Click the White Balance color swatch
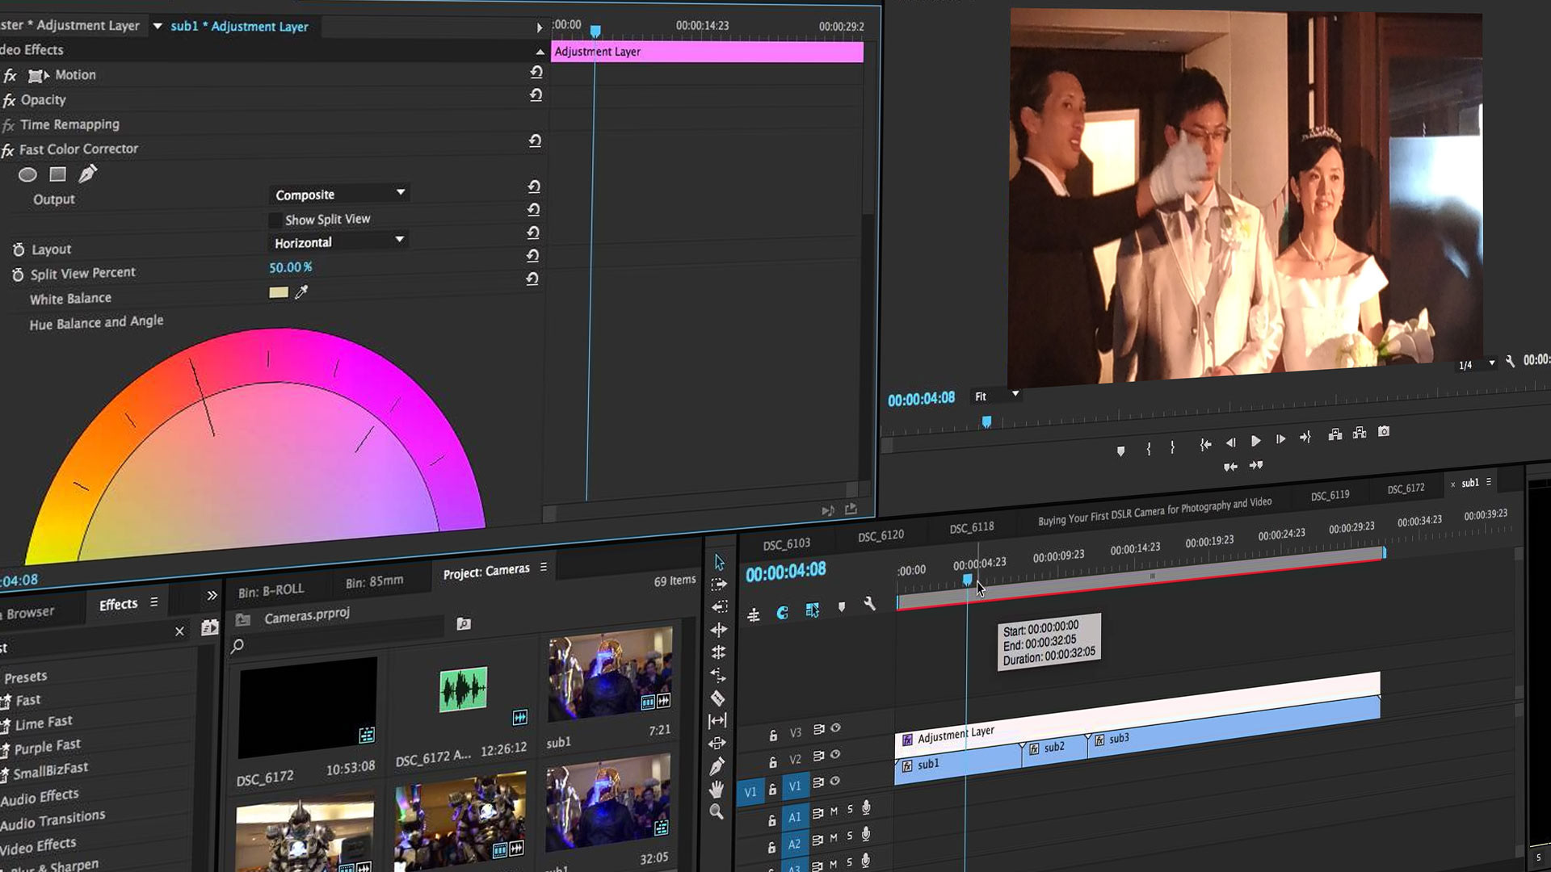Image resolution: width=1551 pixels, height=872 pixels. 279,292
